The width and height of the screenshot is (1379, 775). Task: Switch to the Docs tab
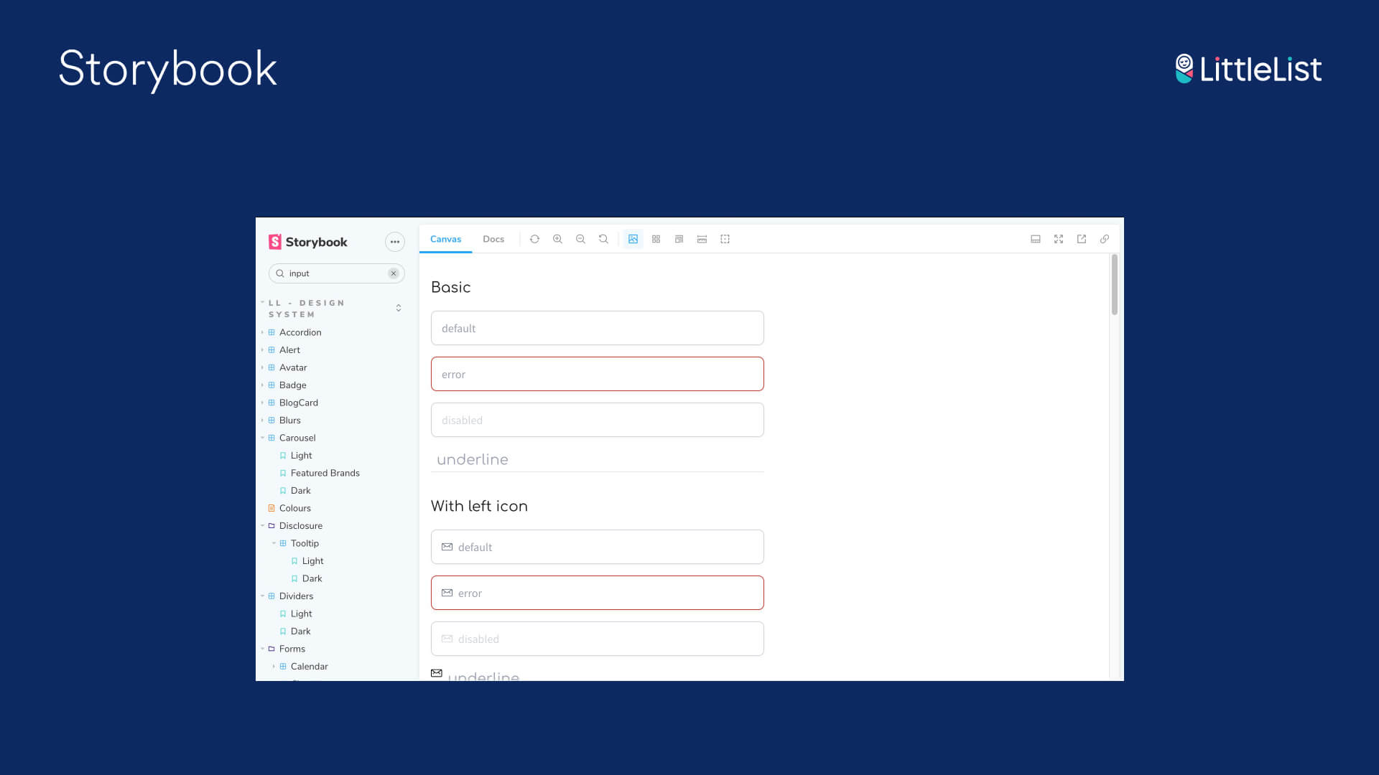493,239
